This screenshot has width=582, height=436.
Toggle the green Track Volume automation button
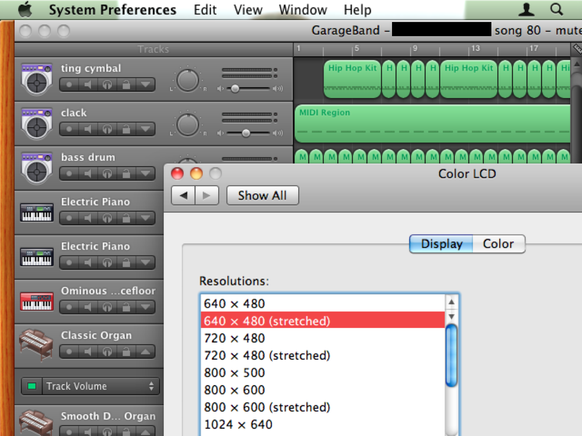point(32,386)
